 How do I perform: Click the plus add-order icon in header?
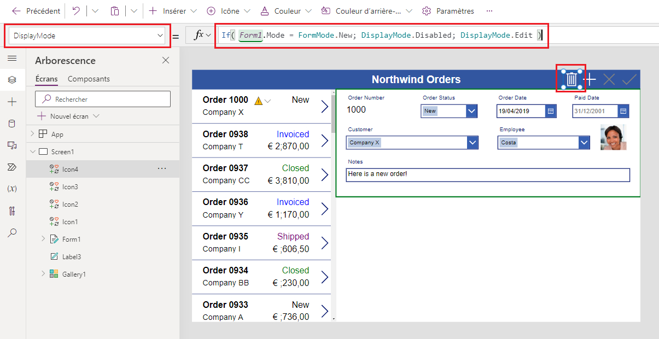pos(590,79)
